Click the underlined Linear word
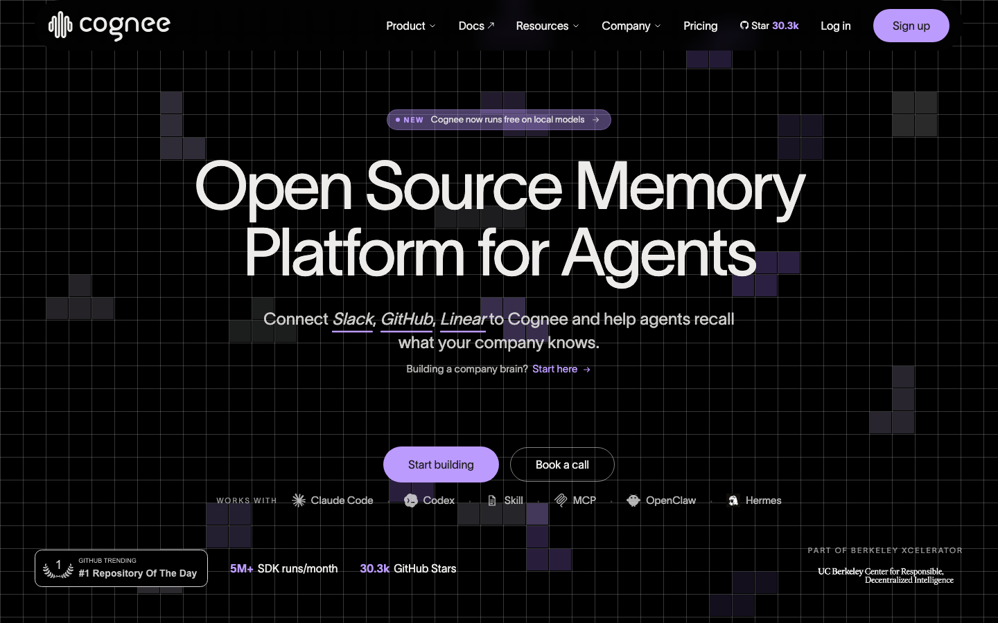This screenshot has height=623, width=998. (x=463, y=319)
